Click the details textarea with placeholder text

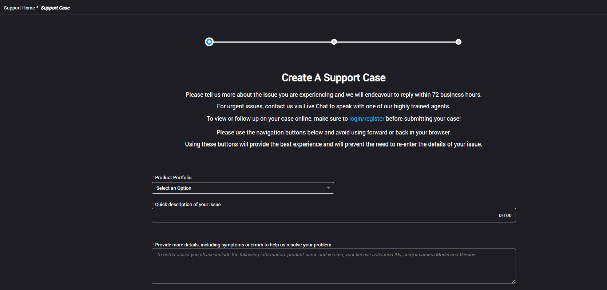coord(333,266)
